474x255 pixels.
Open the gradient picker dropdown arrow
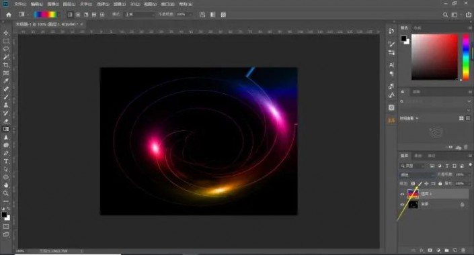tap(58, 15)
